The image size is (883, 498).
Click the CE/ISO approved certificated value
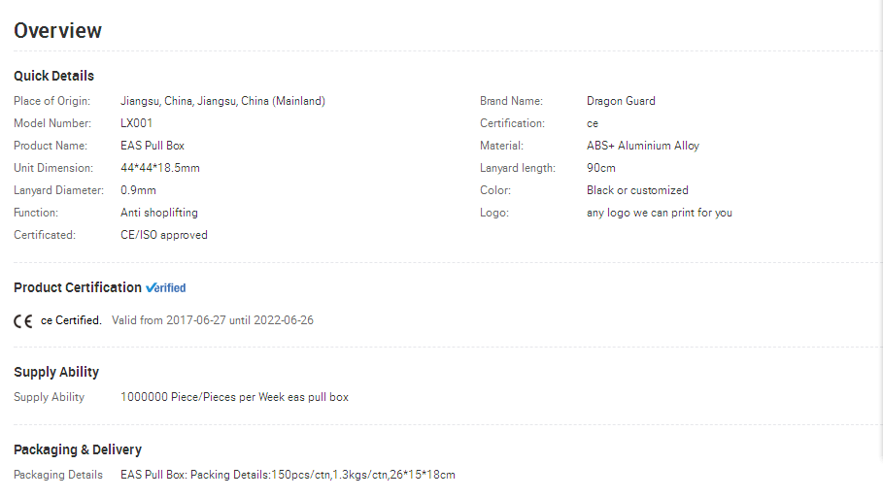tap(164, 235)
